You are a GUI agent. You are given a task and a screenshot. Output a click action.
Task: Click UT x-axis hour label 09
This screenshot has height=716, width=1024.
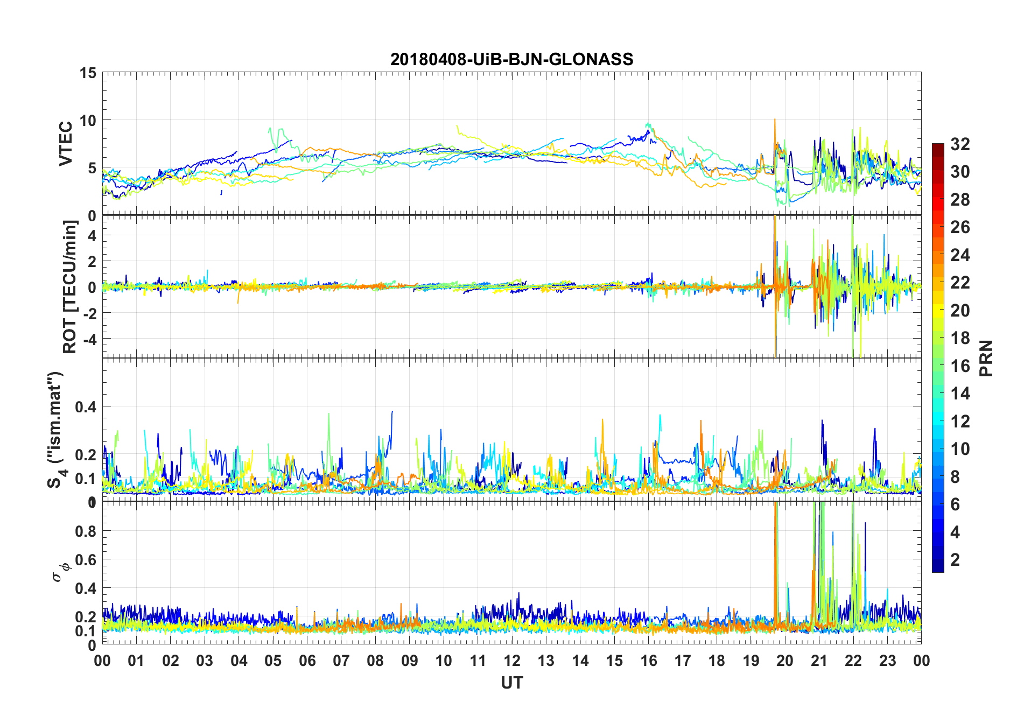(410, 661)
